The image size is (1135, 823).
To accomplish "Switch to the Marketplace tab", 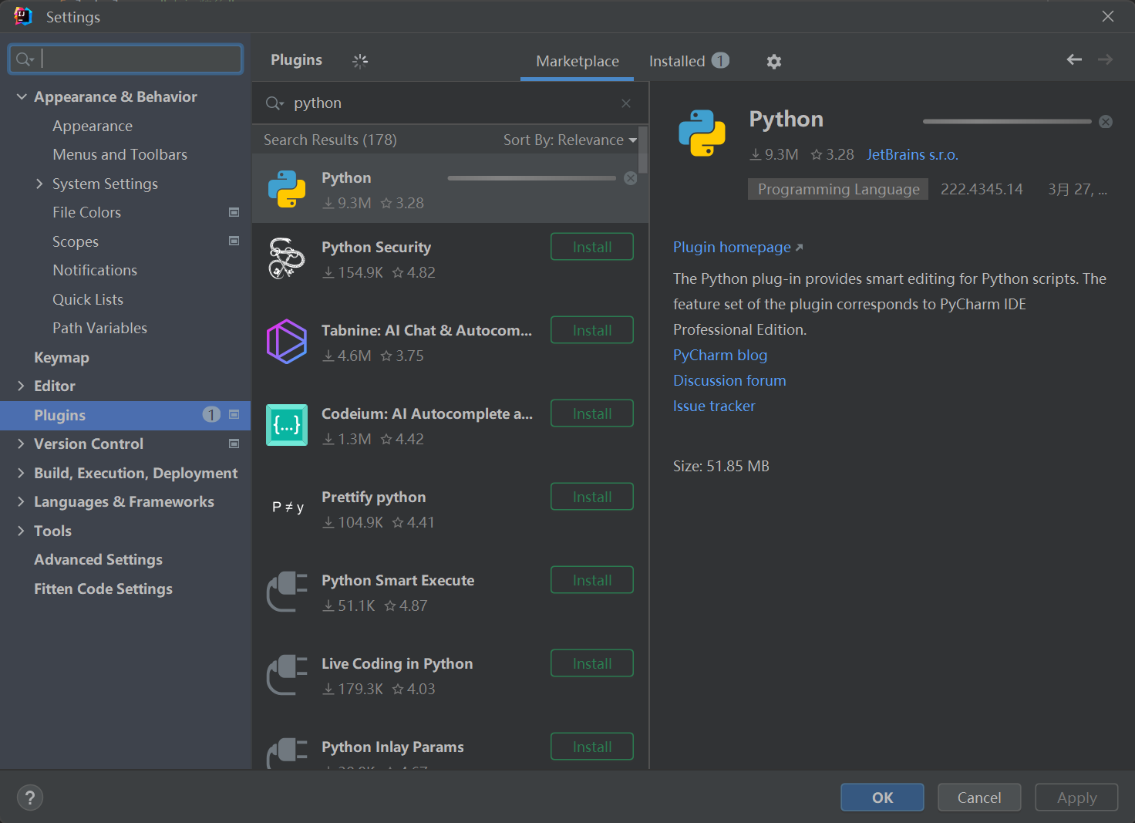I will 578,61.
